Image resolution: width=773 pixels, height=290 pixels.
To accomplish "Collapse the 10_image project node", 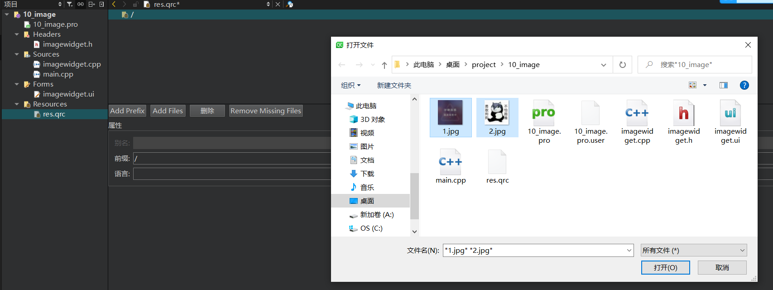I will pyautogui.click(x=7, y=14).
